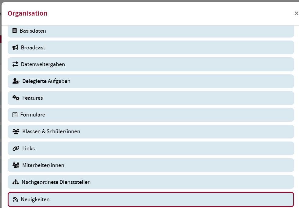Click the Broadcast megaphone icon
Screen dimensions: 299x208
[x=15, y=48]
